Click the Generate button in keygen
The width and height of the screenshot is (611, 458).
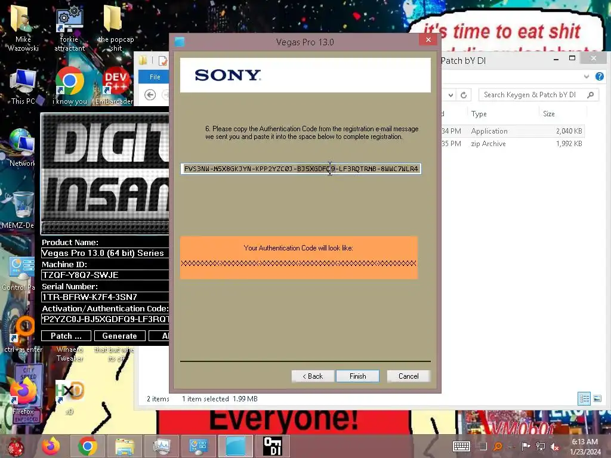click(119, 336)
